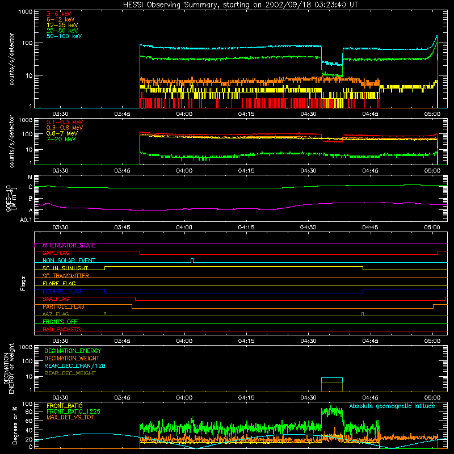
Task: Click the DECIMATION ENERGY or weight axis label
Action: (9, 368)
